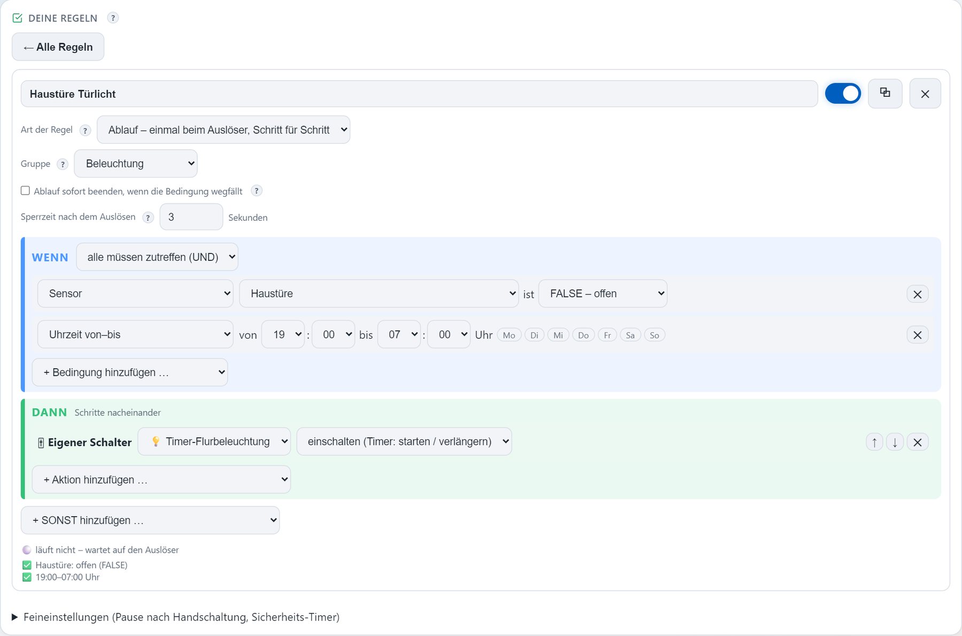The width and height of the screenshot is (962, 636).
Task: Open Bedingung hinzufügen dropdown
Action: 130,373
